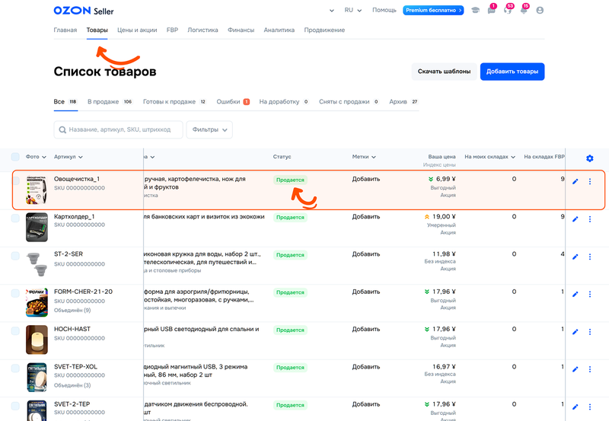Open the Финансы menu
The height and width of the screenshot is (421, 609).
(x=241, y=30)
